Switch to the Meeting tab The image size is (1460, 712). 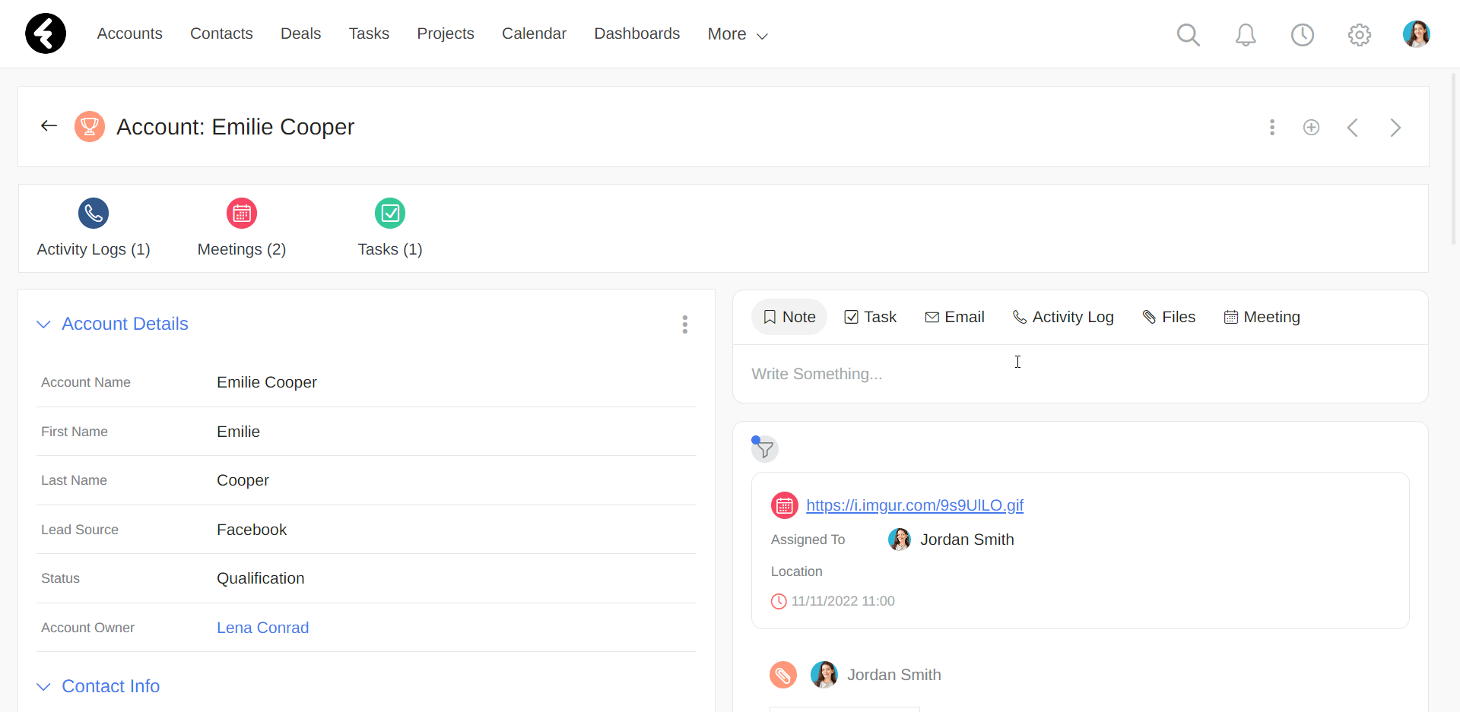[1262, 317]
